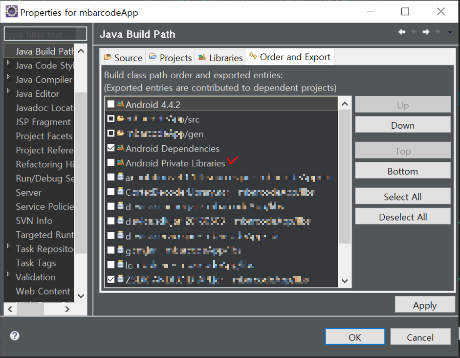Open the Help via question mark icon

pos(14,336)
